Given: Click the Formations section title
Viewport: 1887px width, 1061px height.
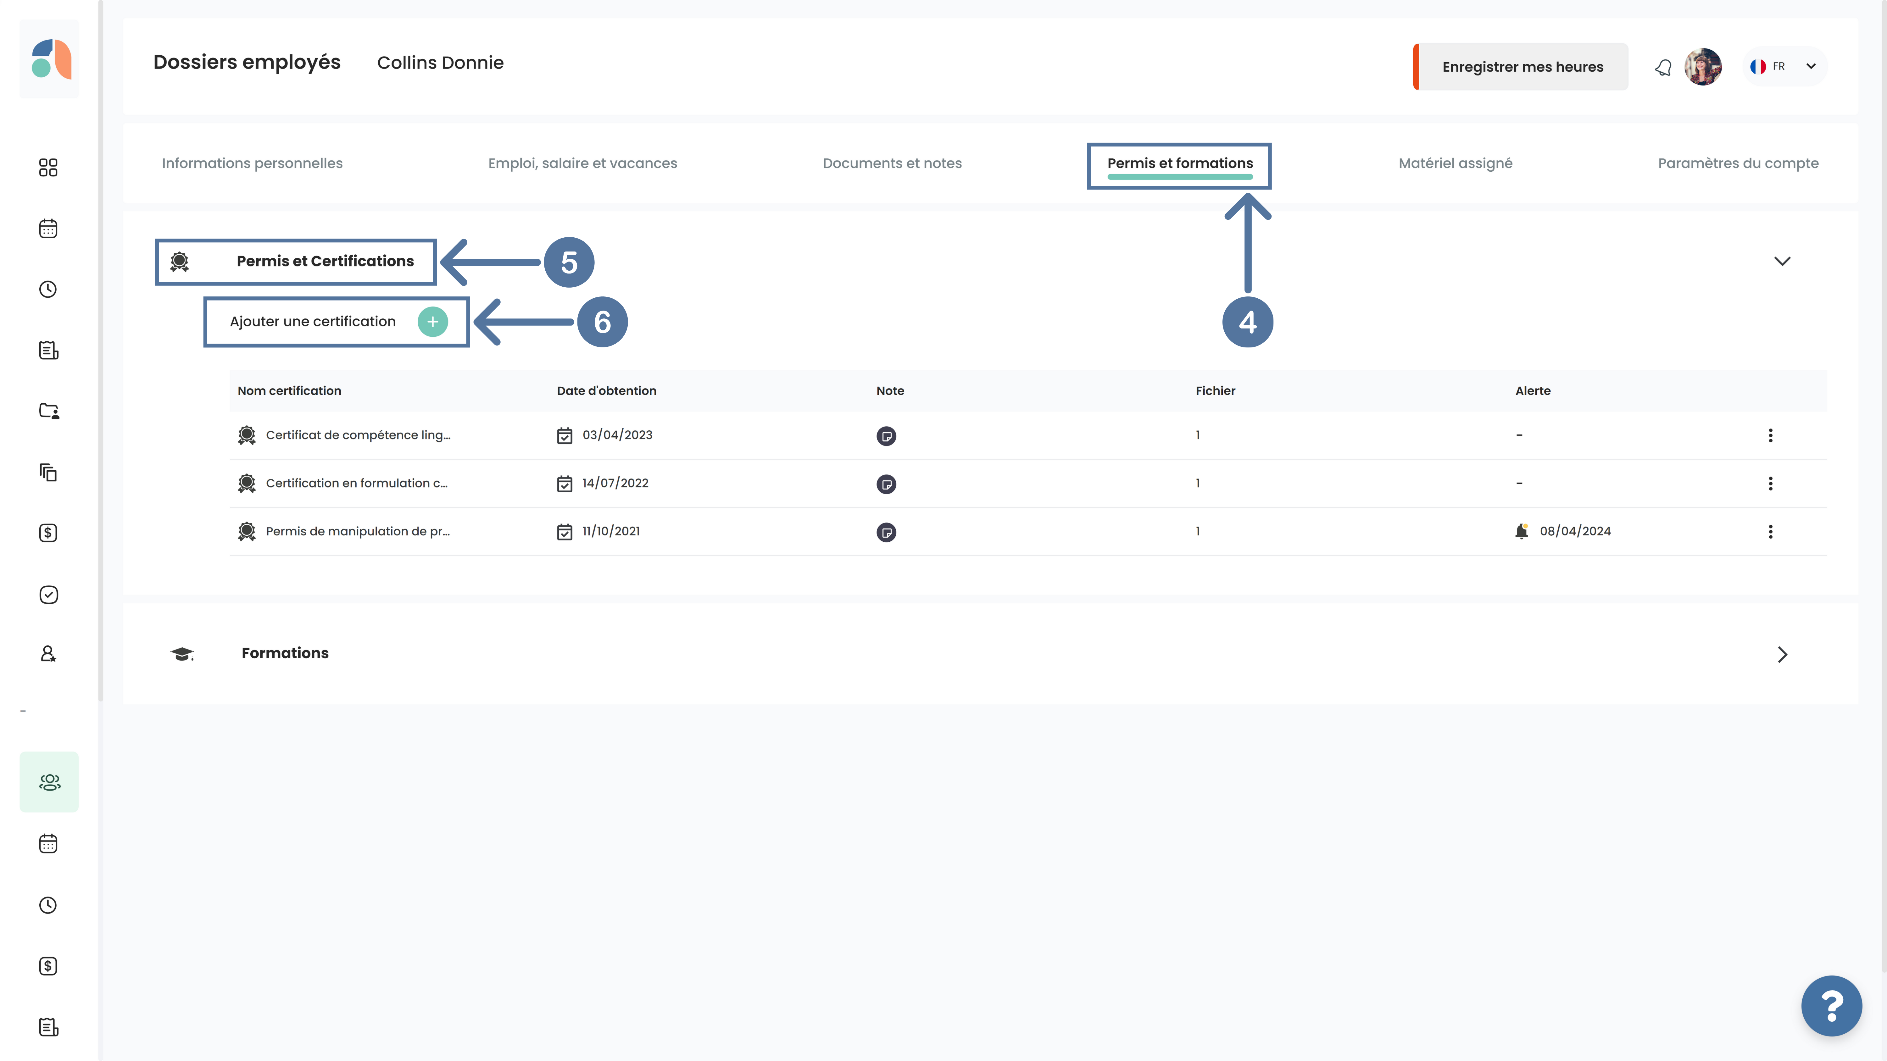Looking at the screenshot, I should (x=285, y=653).
